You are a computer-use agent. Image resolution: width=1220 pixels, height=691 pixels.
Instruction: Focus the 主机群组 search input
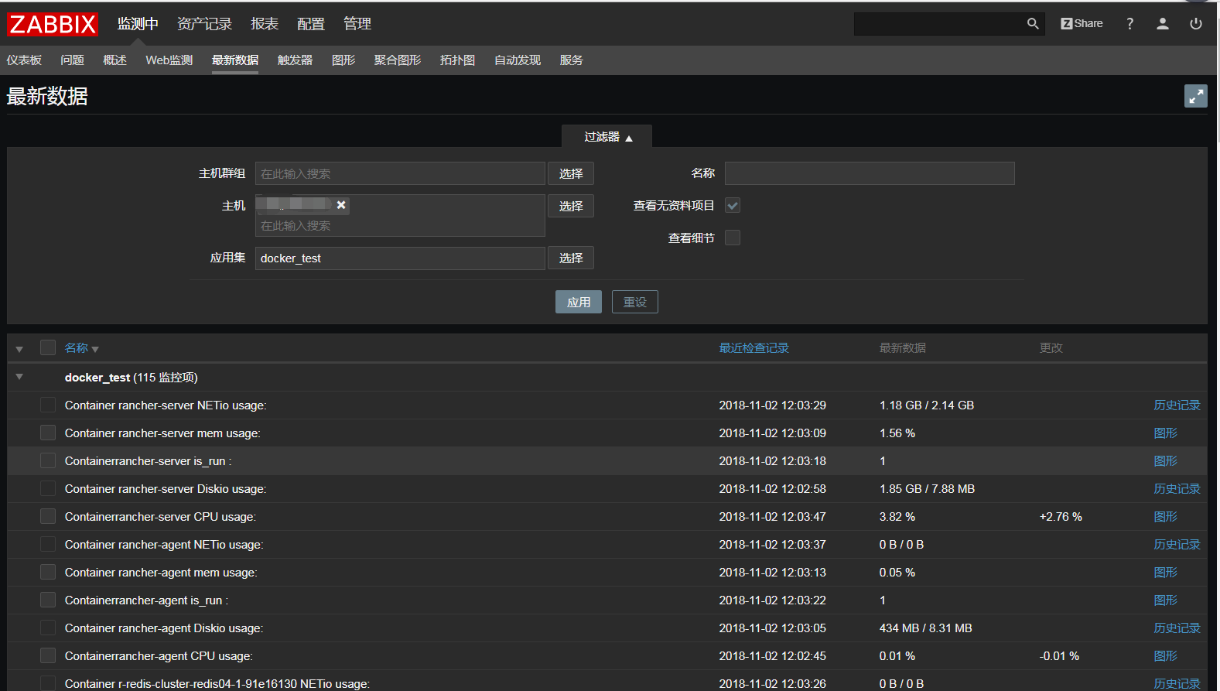(400, 173)
